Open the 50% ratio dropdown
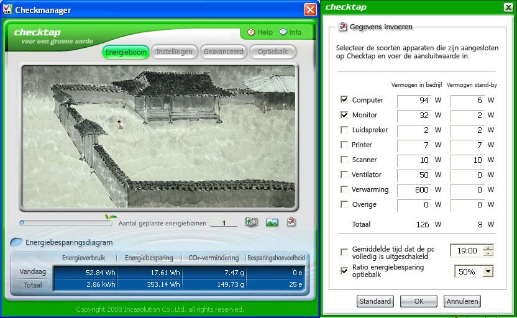Image resolution: width=517 pixels, height=318 pixels. [x=488, y=271]
